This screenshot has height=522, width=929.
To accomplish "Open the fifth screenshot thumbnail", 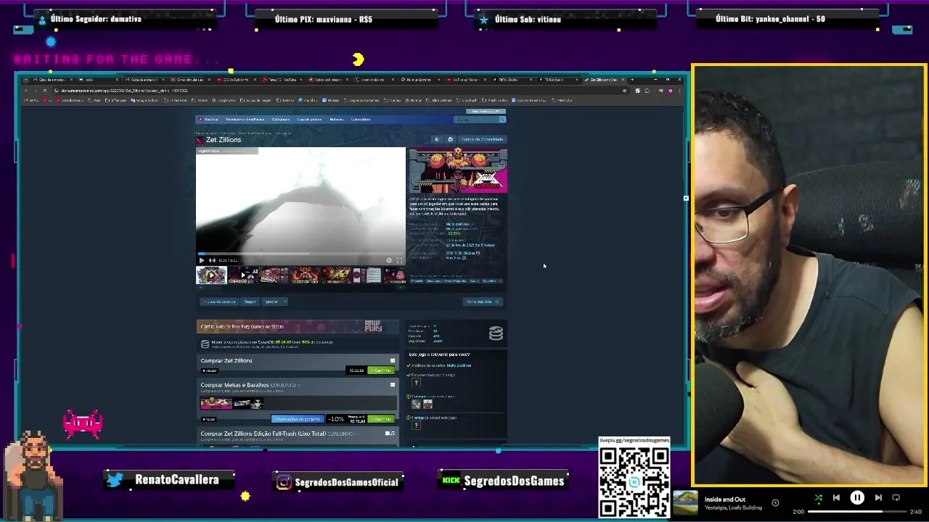I will (337, 275).
